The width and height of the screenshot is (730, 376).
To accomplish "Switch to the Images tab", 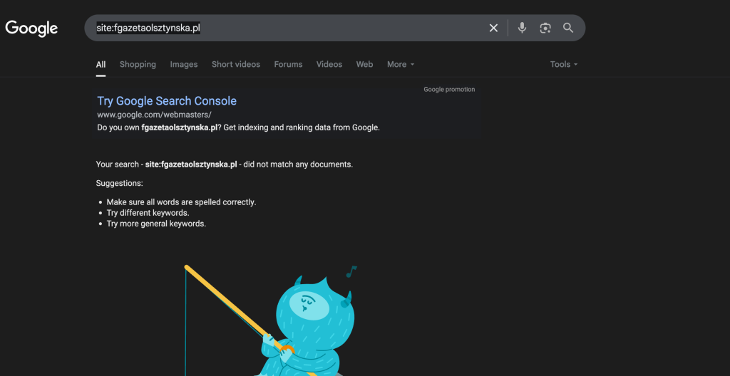I will [184, 64].
